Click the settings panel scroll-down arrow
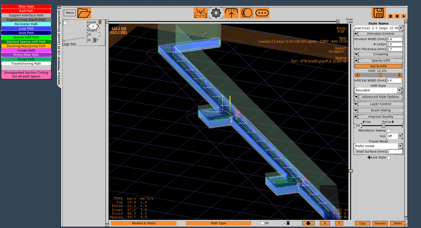The image size is (421, 228). tap(406, 217)
